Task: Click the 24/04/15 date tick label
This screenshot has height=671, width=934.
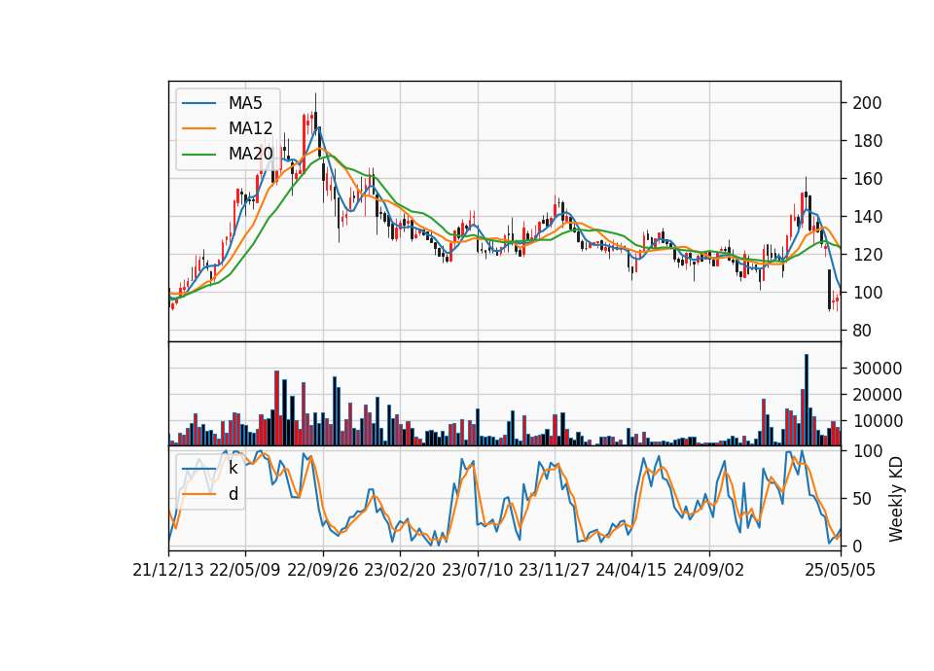Action: tap(631, 570)
